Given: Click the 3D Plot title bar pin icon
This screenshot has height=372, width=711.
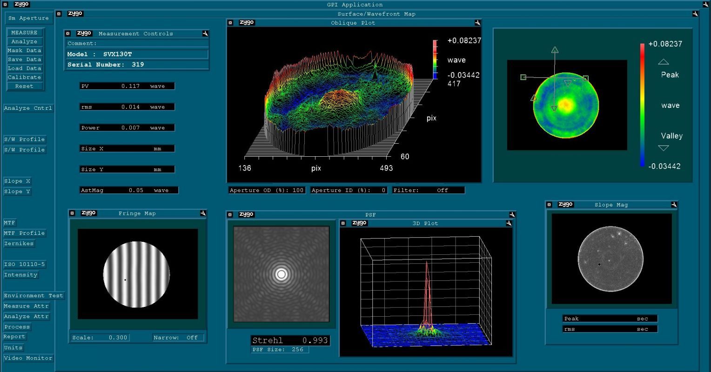Looking at the screenshot, I should [509, 223].
